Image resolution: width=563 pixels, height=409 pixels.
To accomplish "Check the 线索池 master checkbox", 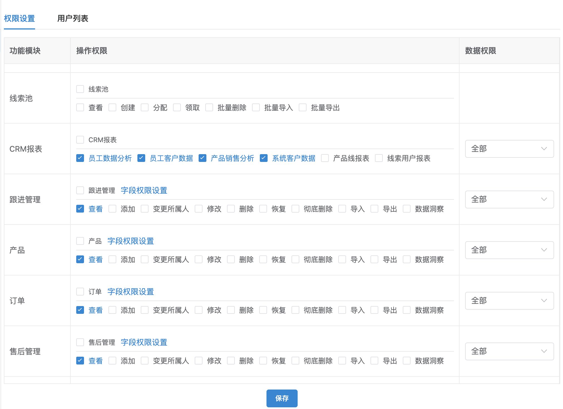I will (80, 89).
